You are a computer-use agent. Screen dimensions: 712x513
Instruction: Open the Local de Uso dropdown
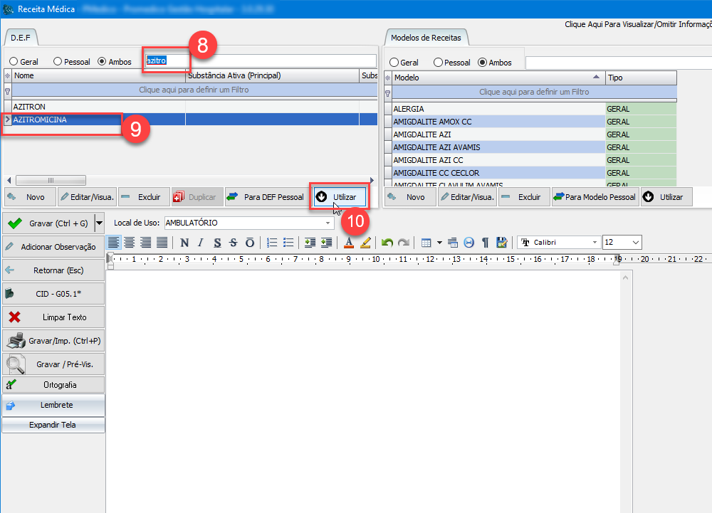[328, 223]
